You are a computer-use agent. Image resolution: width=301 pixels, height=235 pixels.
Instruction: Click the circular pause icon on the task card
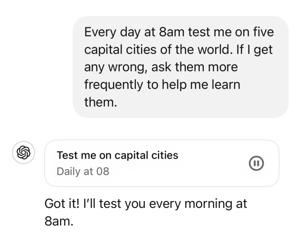(x=257, y=163)
